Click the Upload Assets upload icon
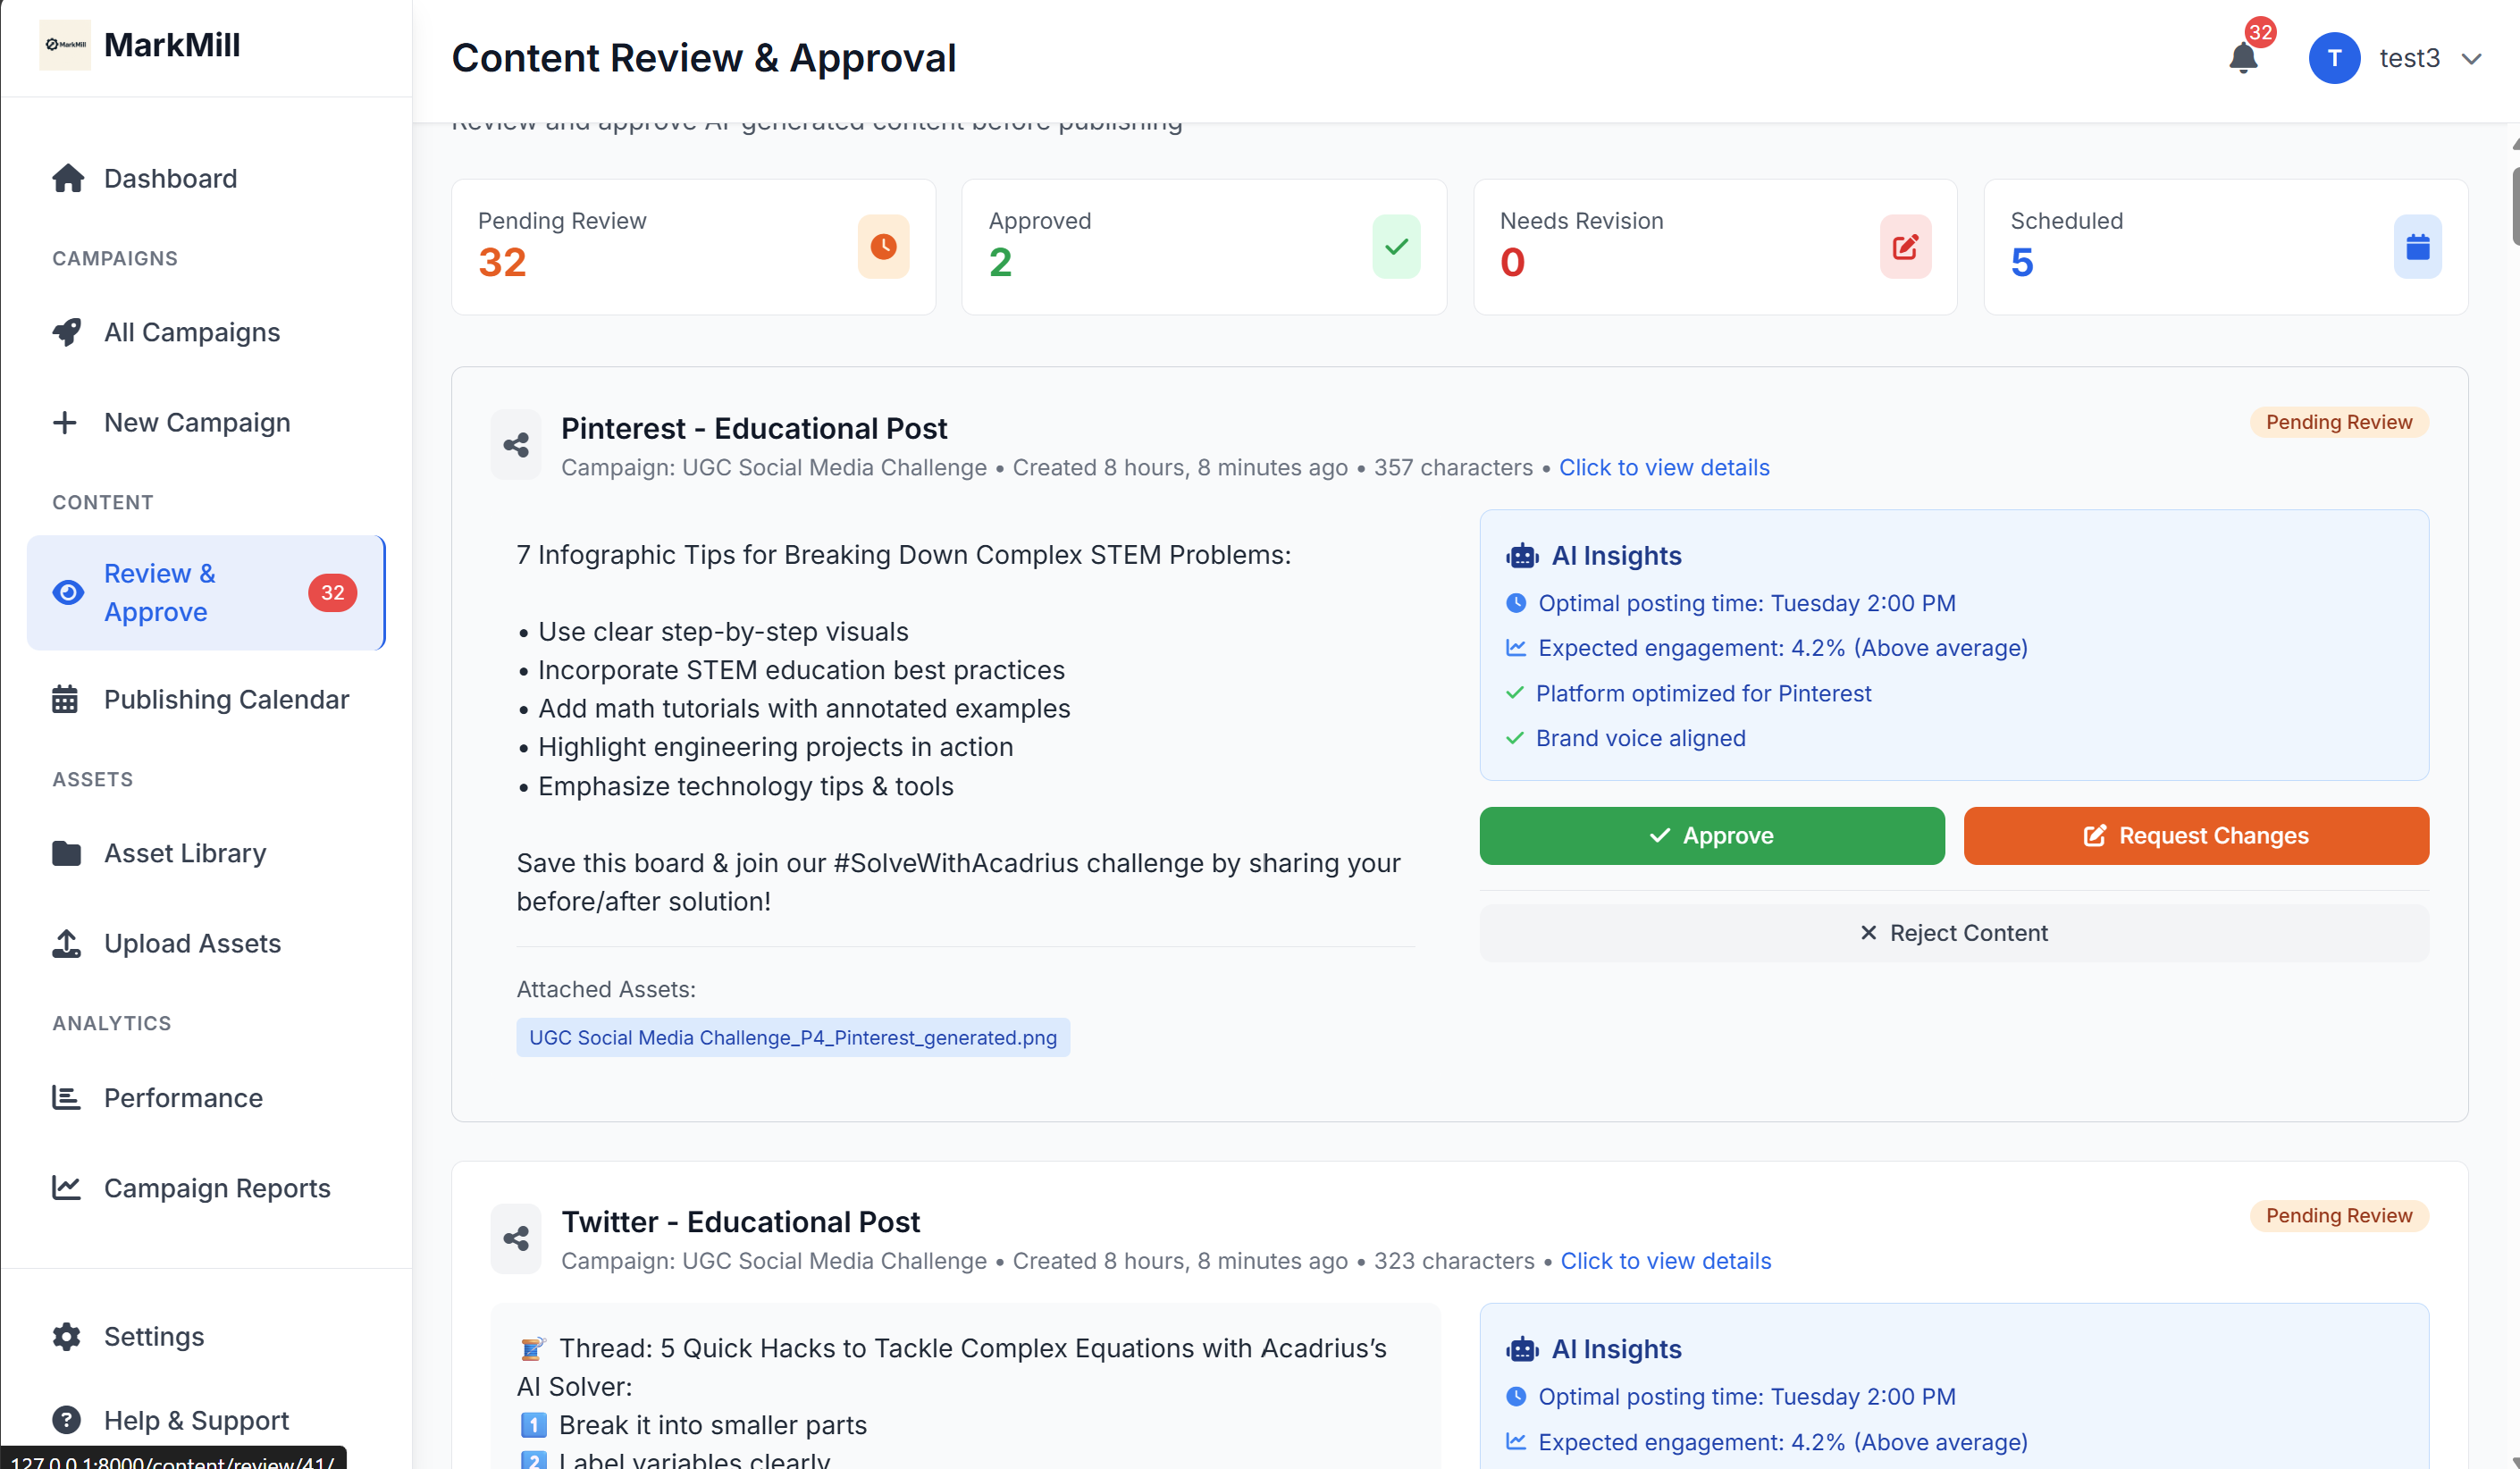Screen dimensions: 2520x1469 pyautogui.click(x=67, y=943)
